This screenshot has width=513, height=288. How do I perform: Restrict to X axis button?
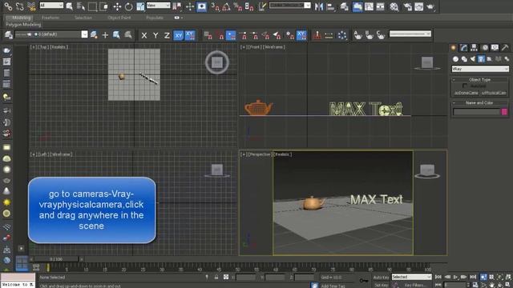144,35
